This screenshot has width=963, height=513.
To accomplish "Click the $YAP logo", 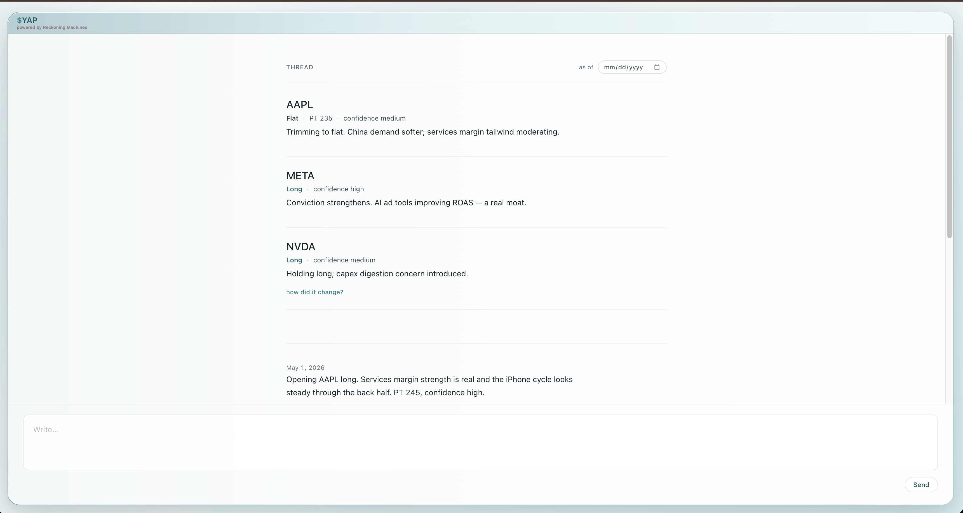I will click(x=27, y=20).
